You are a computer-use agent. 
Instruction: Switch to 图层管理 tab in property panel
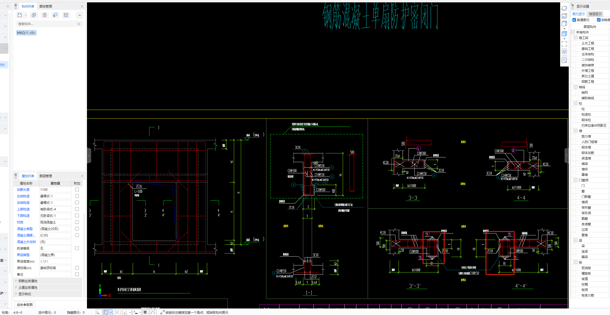(46, 176)
